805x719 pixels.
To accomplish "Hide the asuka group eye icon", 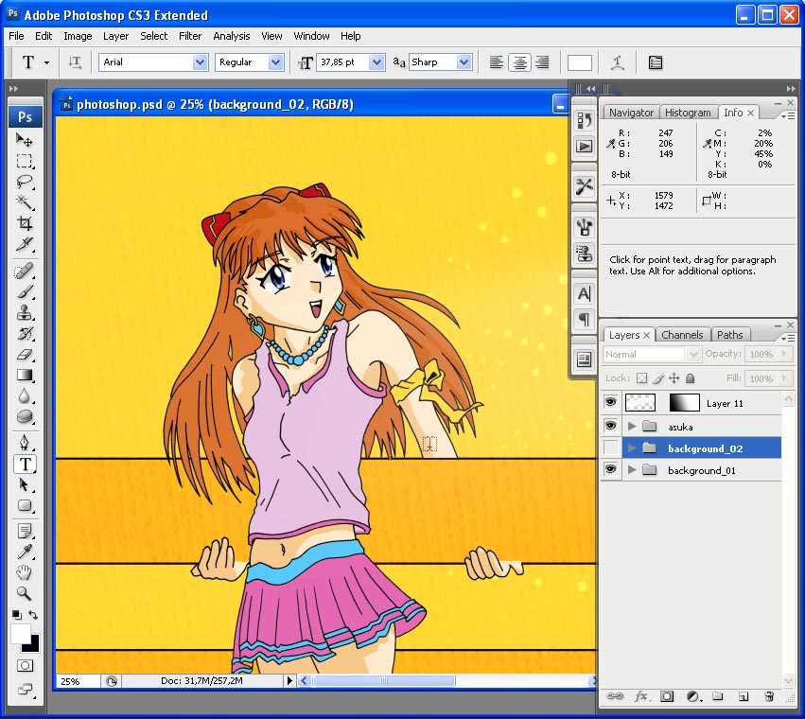I will click(610, 426).
